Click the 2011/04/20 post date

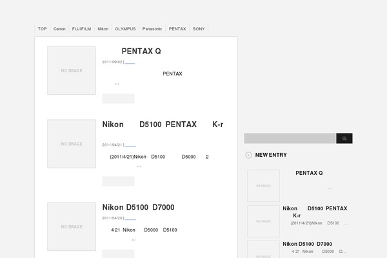click(112, 218)
